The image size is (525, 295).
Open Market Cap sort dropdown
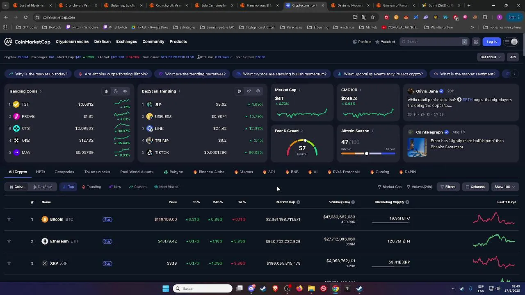(390, 187)
